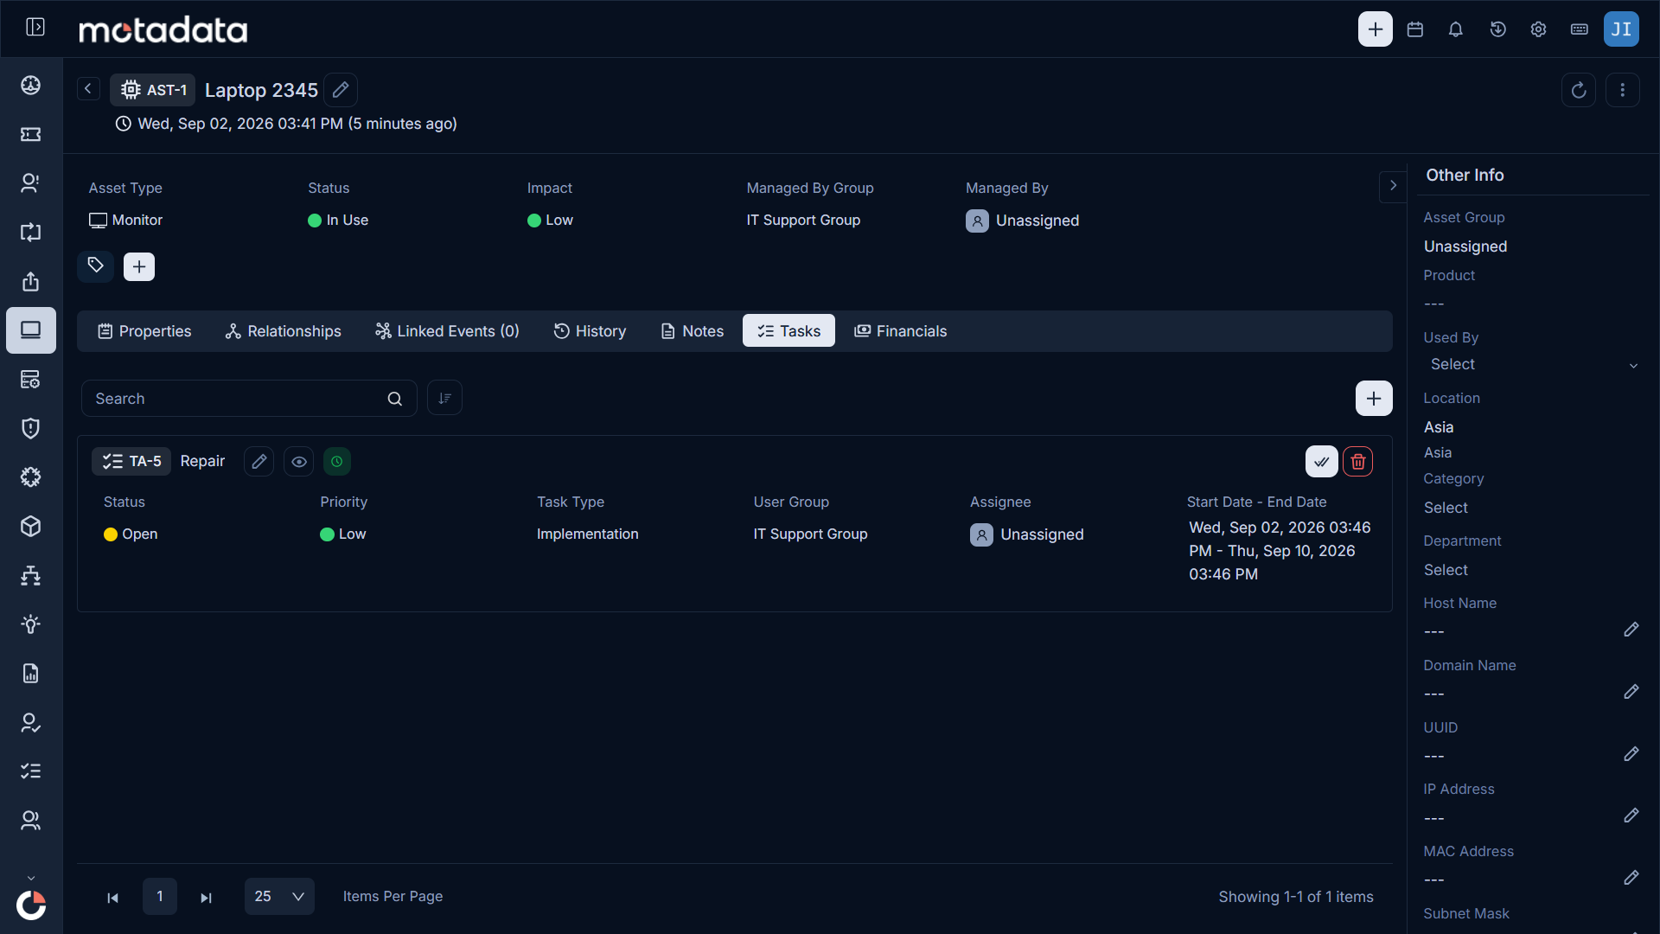Switch to the History tab
Screen dimensions: 1660x934
coord(590,331)
